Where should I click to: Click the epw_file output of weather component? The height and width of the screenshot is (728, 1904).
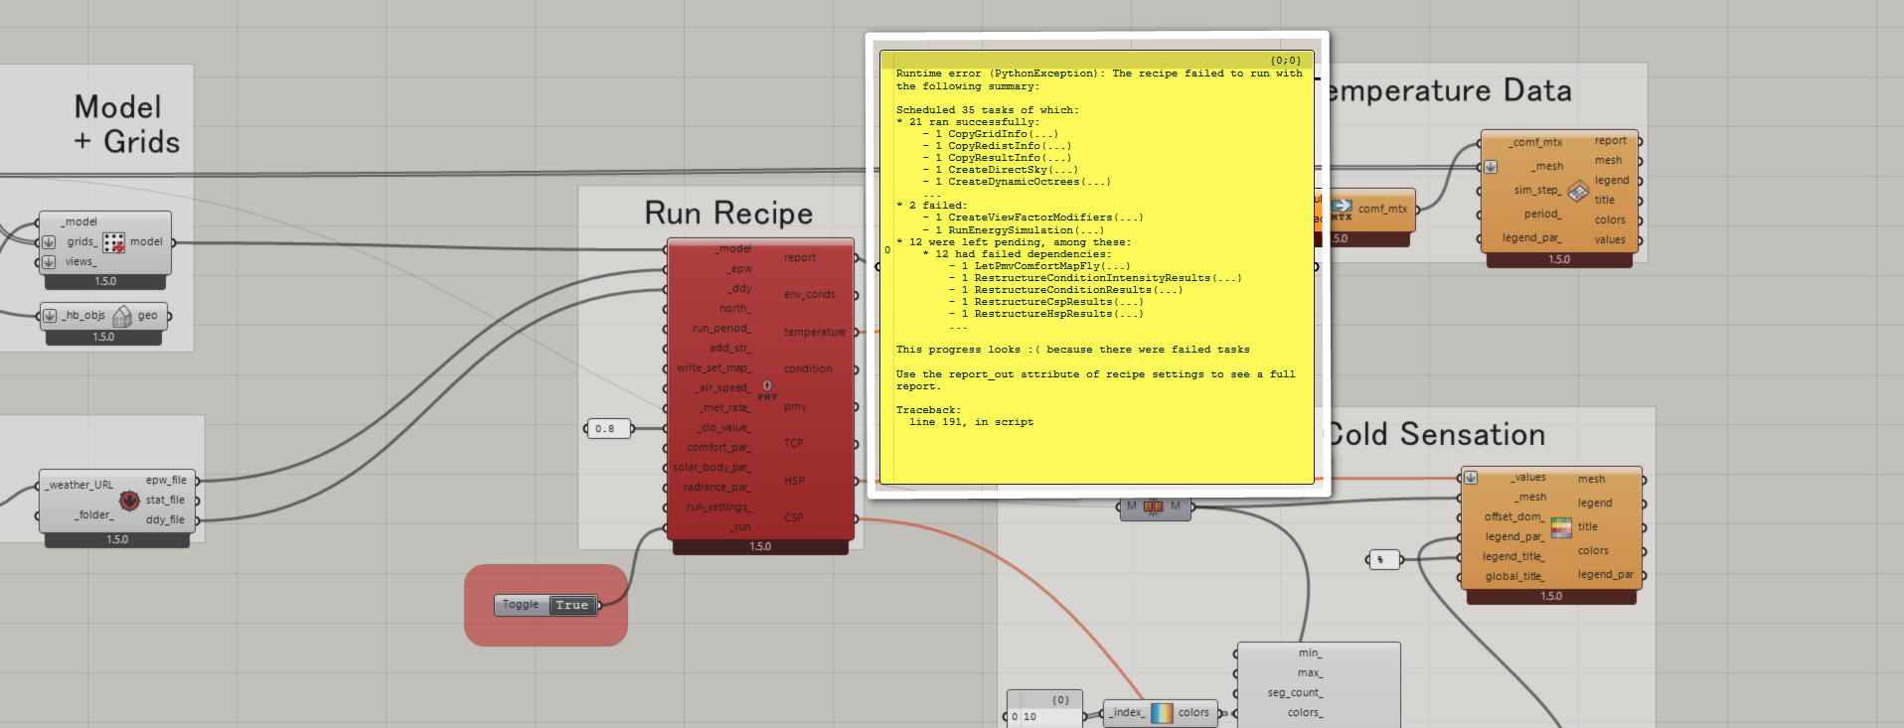point(166,481)
